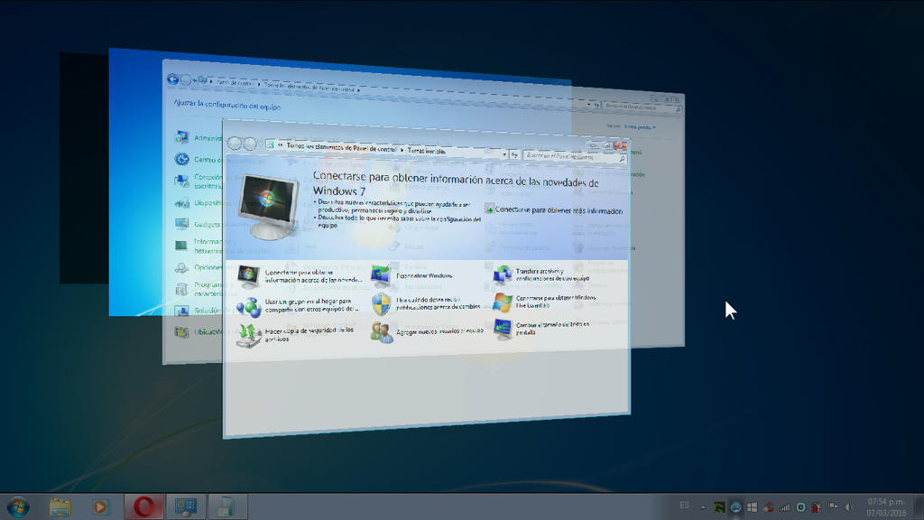
Task: Open the backup files icon
Action: click(x=248, y=336)
